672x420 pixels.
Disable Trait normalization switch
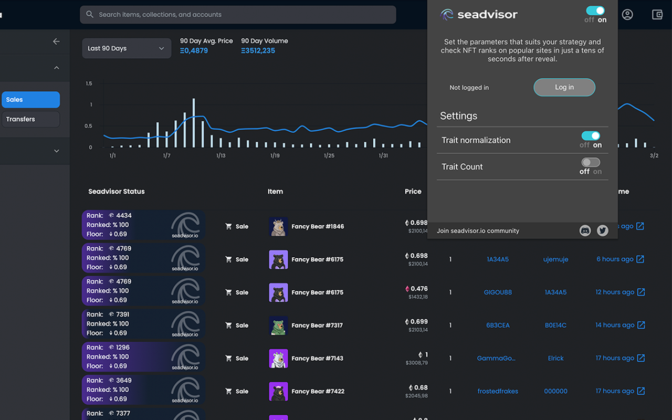pos(591,135)
